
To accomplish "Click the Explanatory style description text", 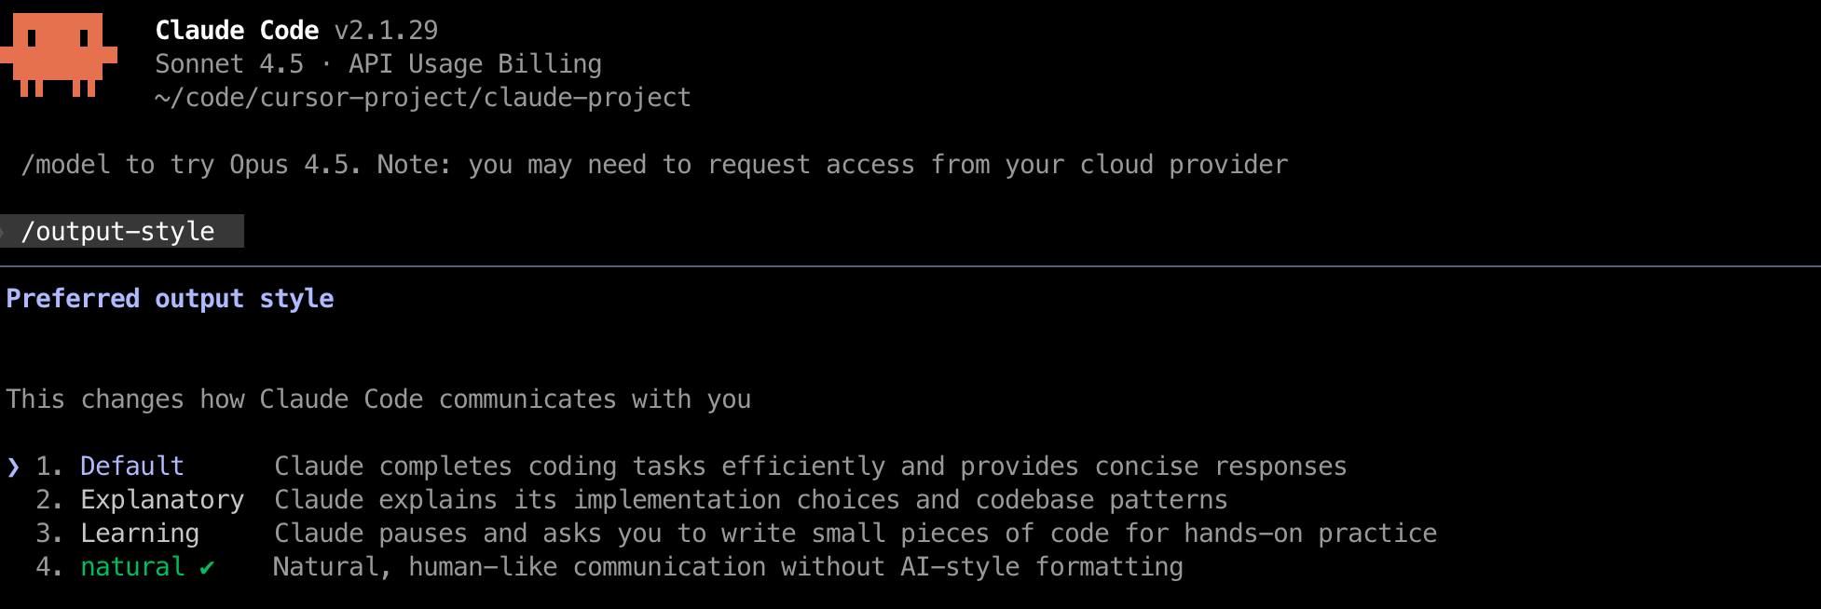I will pyautogui.click(x=751, y=500).
